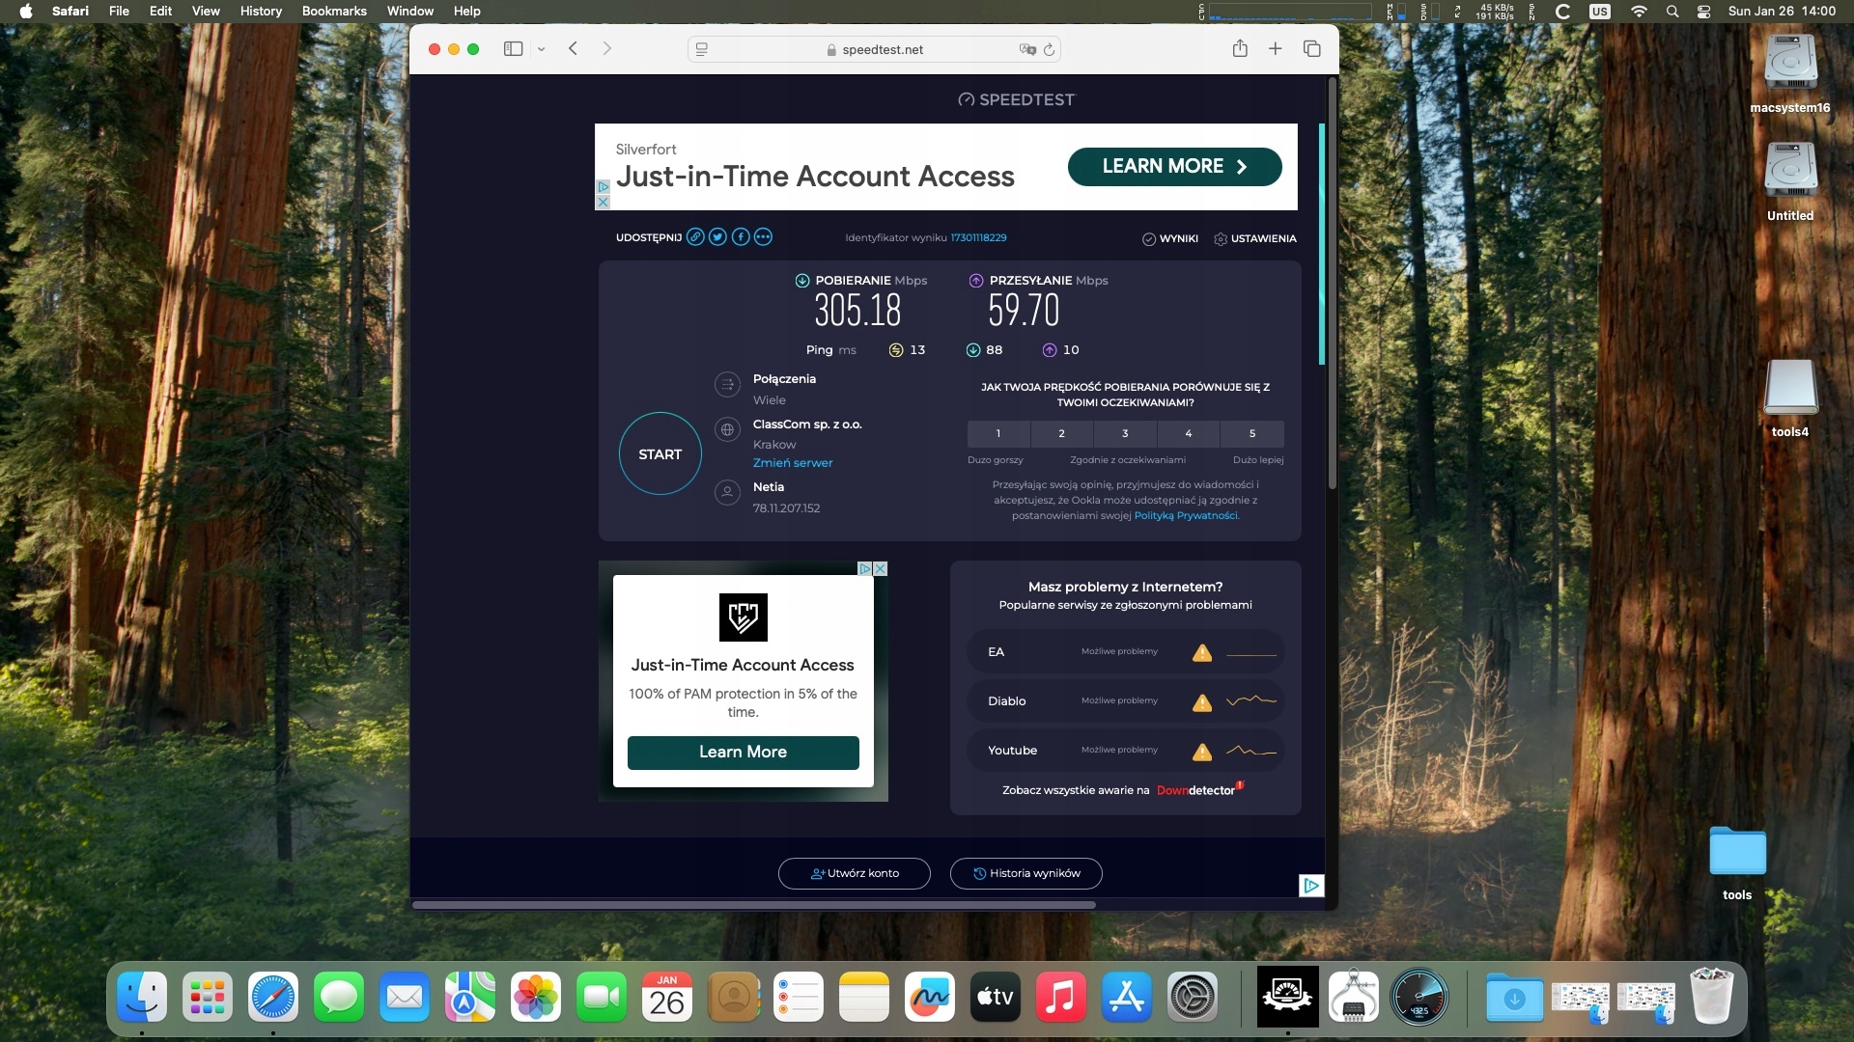The height and width of the screenshot is (1042, 1854).
Task: Click Safari reload page icon
Action: (1049, 49)
